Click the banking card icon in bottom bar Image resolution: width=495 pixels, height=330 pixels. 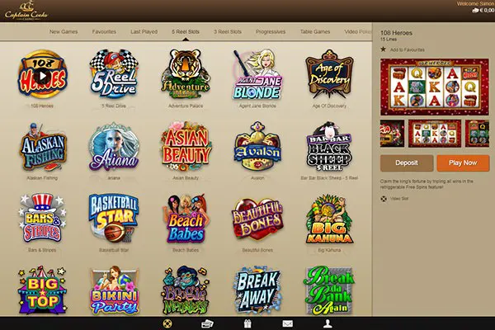(x=206, y=323)
